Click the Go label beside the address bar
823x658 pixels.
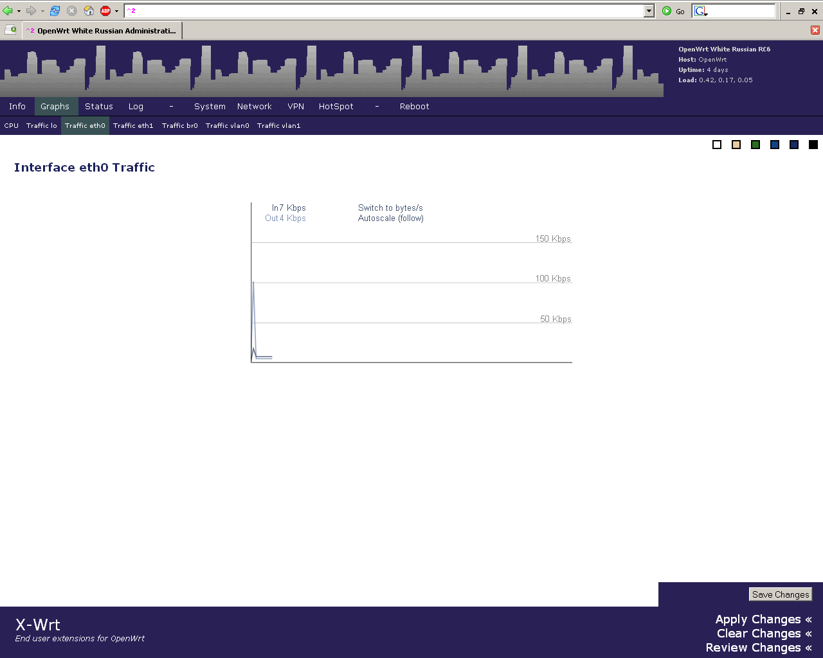[680, 12]
